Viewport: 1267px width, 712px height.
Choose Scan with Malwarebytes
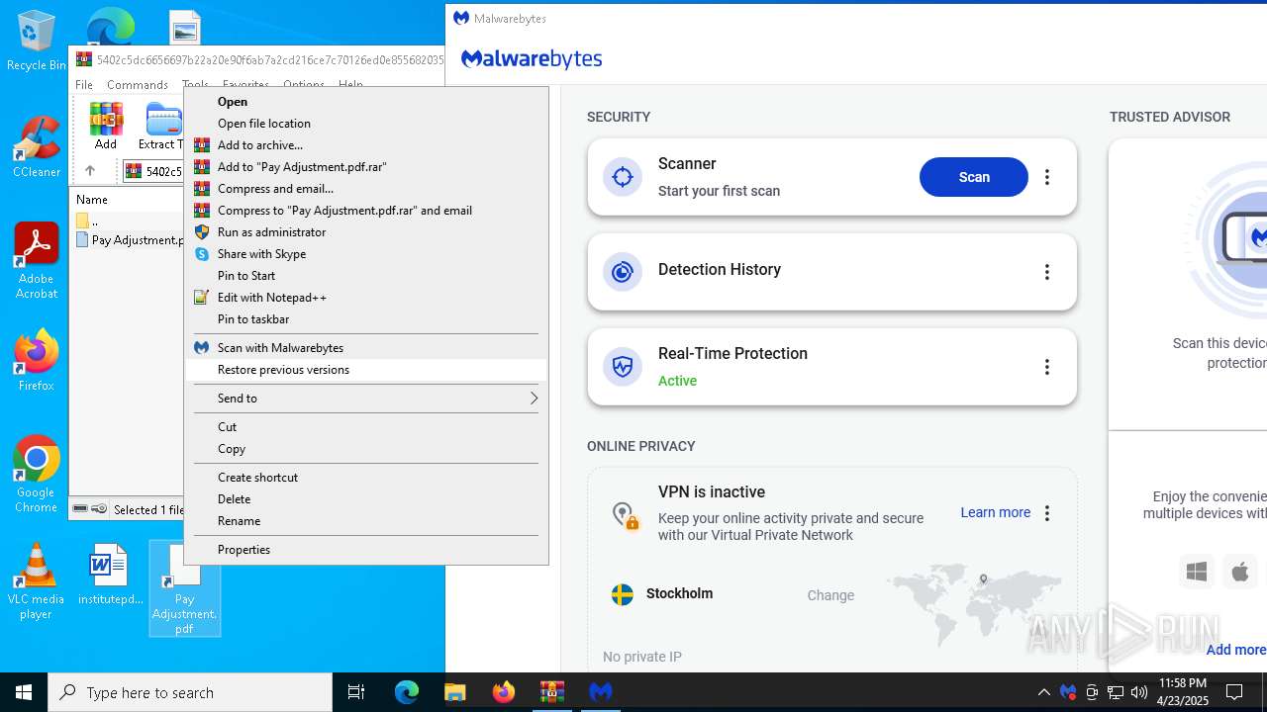click(x=366, y=348)
